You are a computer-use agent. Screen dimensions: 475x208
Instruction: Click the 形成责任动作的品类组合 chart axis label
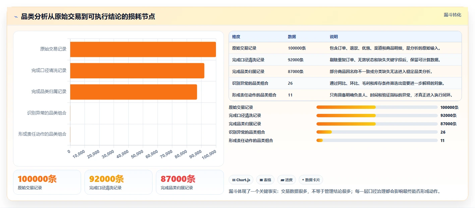[x=42, y=134]
